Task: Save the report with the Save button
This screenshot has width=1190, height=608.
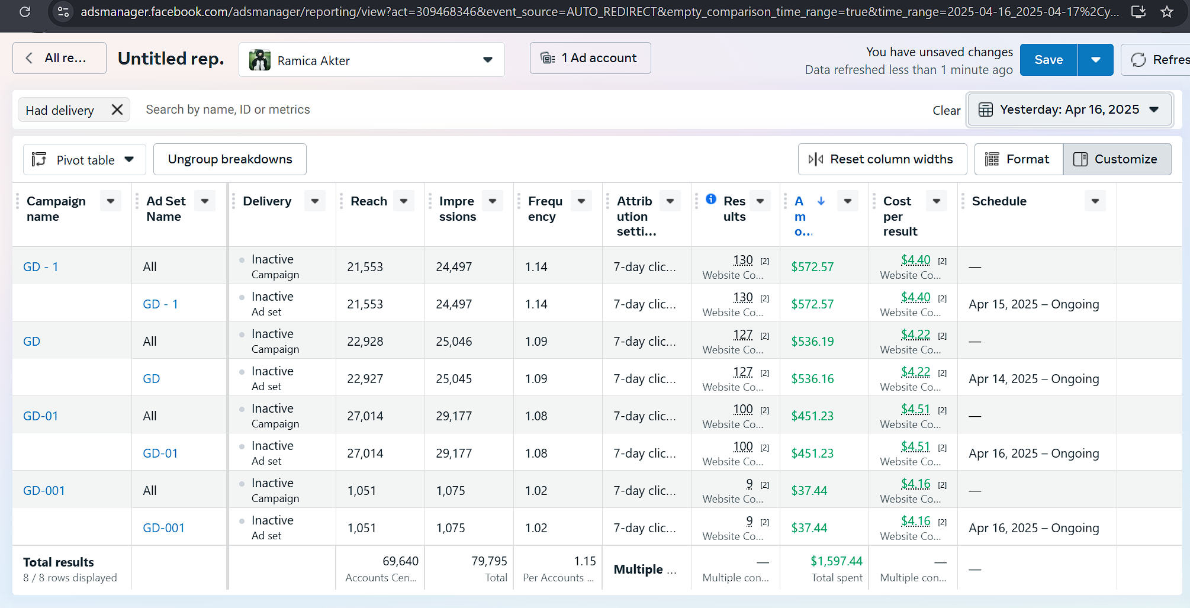Action: [x=1048, y=60]
